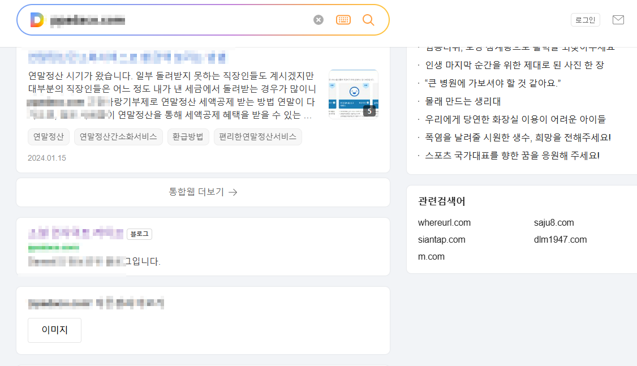Open related search saju8.com
Screen dimensions: 637x366
pos(554,222)
